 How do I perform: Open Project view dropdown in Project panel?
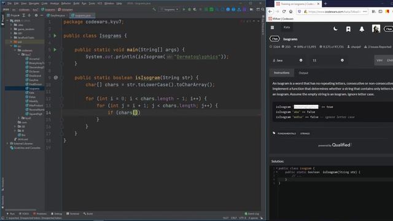(x=14, y=15)
